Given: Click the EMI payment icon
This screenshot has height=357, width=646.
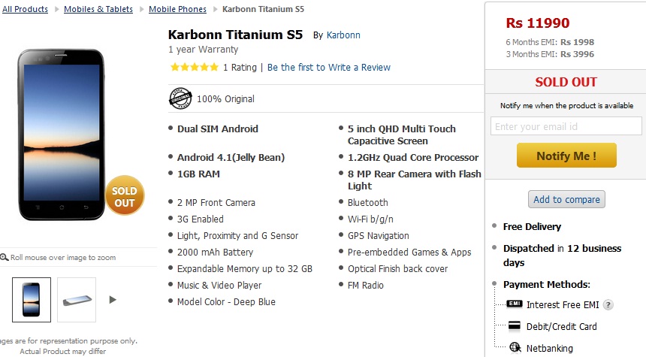Looking at the screenshot, I should 514,304.
